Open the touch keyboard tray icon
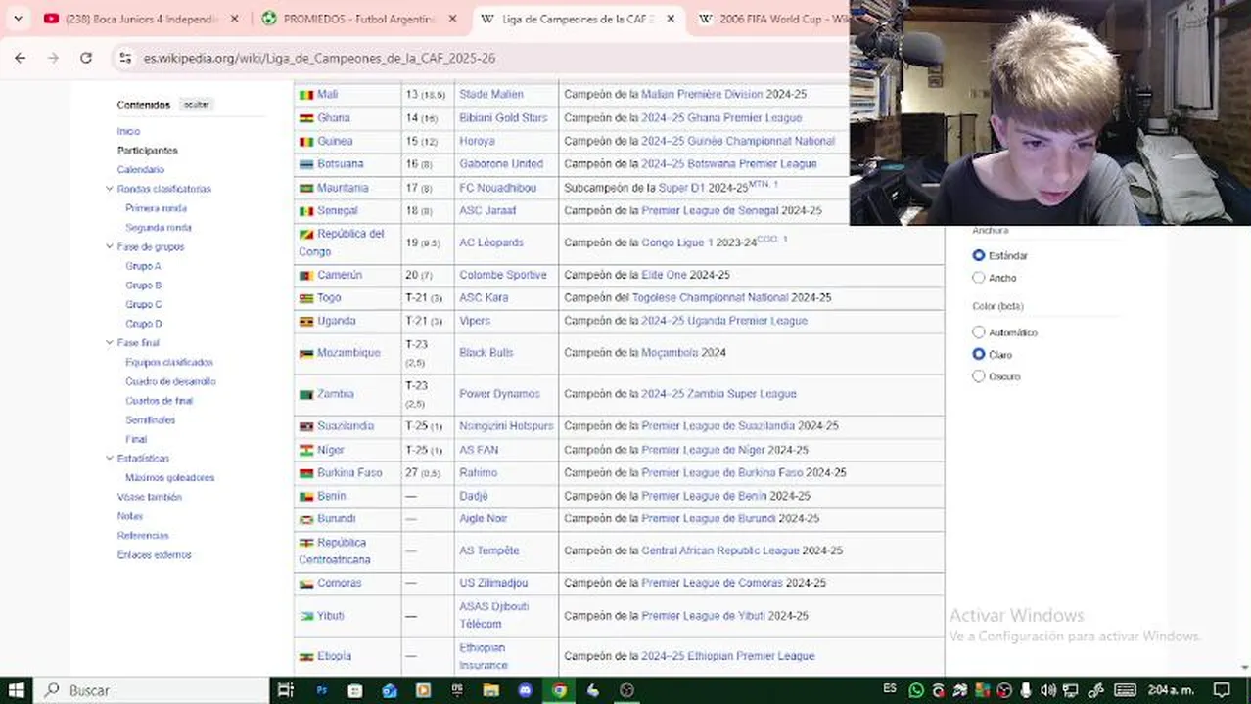This screenshot has height=704, width=1251. pyautogui.click(x=1125, y=690)
